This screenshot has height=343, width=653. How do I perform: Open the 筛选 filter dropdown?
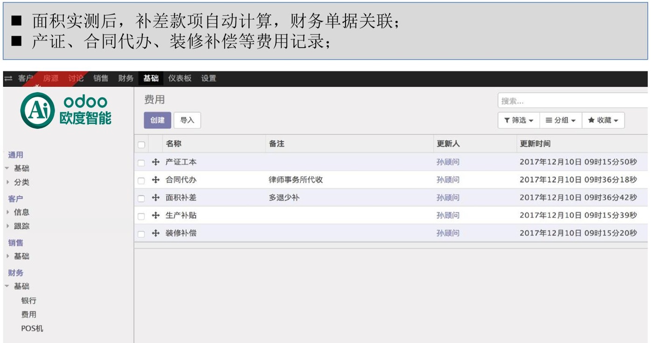(x=519, y=120)
